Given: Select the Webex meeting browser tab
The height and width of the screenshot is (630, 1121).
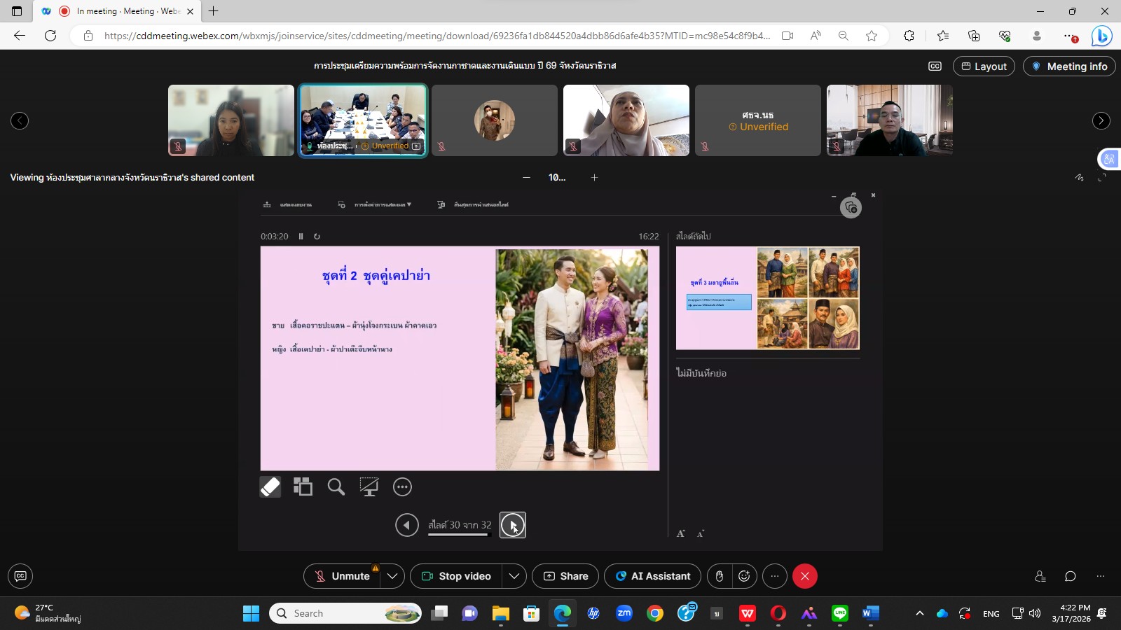Looking at the screenshot, I should click(117, 11).
